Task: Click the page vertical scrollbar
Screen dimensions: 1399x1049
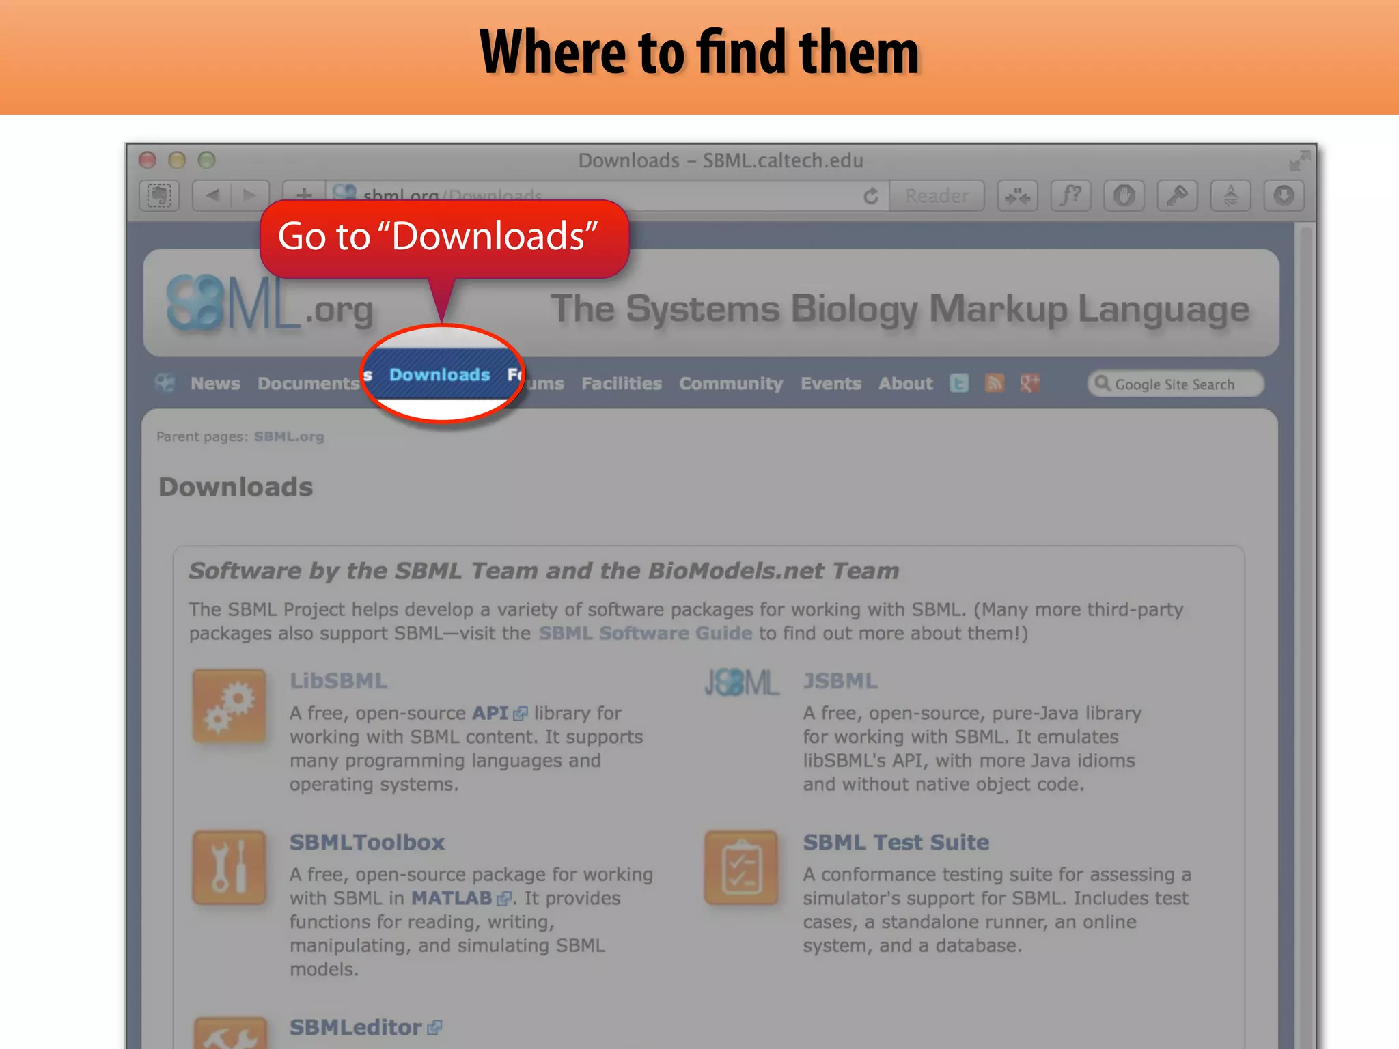Action: (x=1305, y=635)
